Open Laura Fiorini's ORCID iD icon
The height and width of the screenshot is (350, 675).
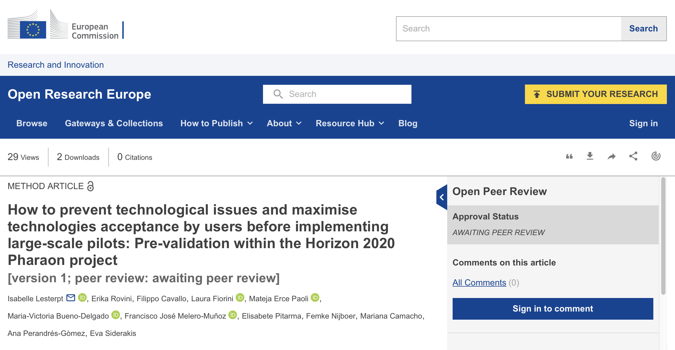pyautogui.click(x=240, y=297)
